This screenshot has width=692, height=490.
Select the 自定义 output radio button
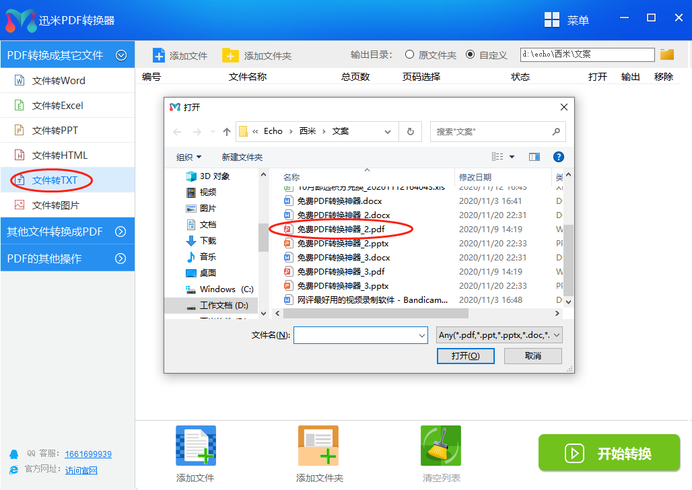click(x=471, y=55)
